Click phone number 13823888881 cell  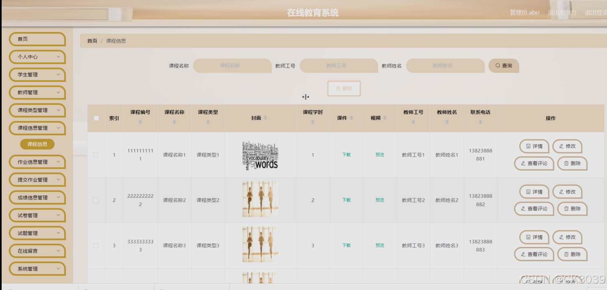coord(480,155)
